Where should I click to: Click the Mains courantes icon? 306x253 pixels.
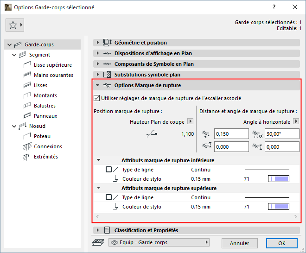pyautogui.click(x=27, y=75)
